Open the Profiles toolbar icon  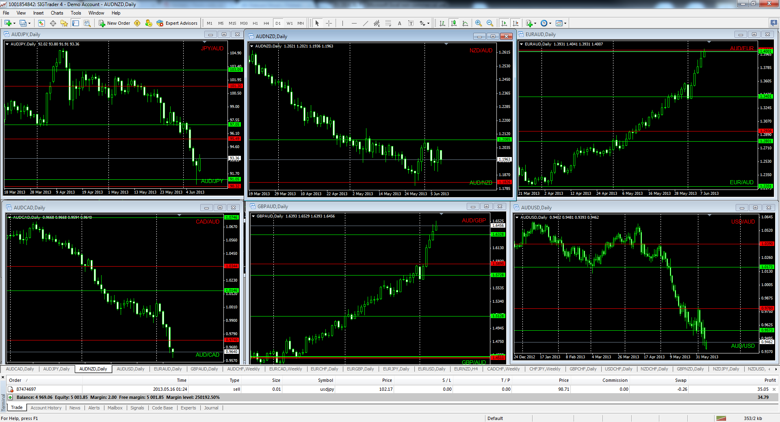coord(23,23)
